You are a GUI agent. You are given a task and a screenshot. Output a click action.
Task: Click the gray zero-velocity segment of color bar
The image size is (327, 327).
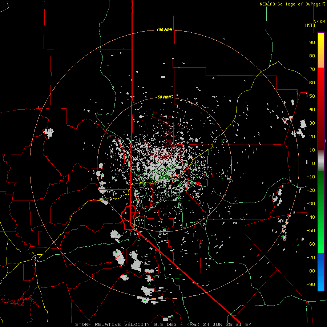(x=321, y=161)
